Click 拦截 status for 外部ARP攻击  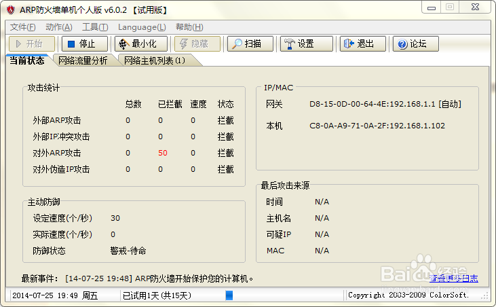click(225, 120)
